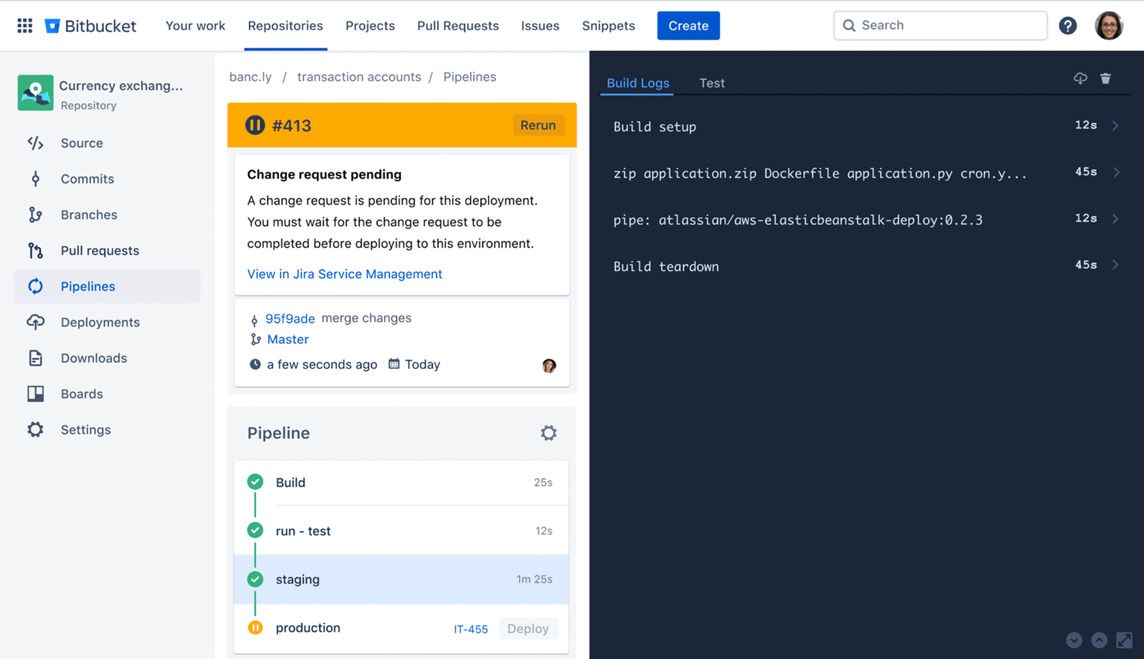This screenshot has height=659, width=1144.
Task: Click the Search input field
Action: pos(940,25)
